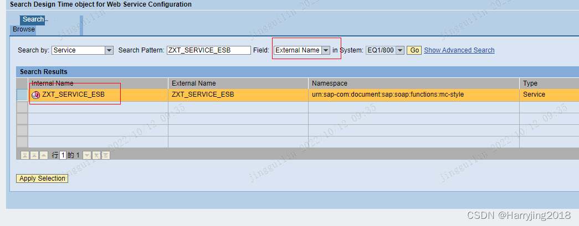Click External Name column header
Image resolution: width=579 pixels, height=226 pixels.
[x=238, y=83]
